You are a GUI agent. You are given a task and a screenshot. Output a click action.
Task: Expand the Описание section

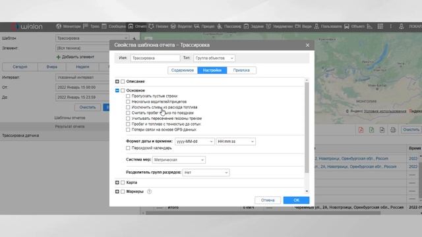117,82
